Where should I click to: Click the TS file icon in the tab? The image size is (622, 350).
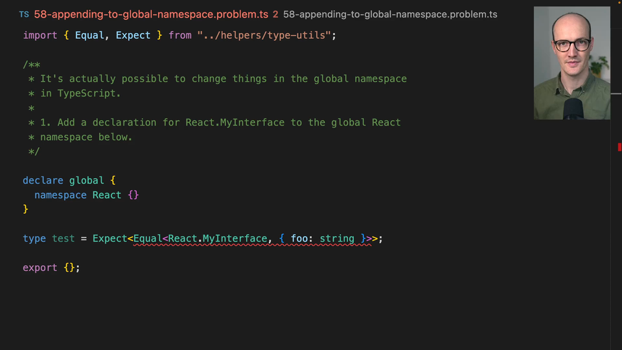pos(24,14)
